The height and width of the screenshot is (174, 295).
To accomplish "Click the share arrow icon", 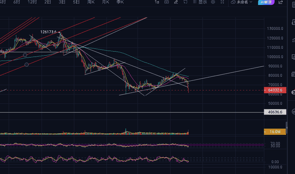I will (x=280, y=2).
